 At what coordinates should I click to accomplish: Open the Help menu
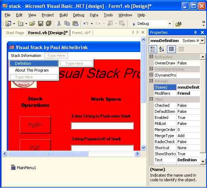[141, 15]
